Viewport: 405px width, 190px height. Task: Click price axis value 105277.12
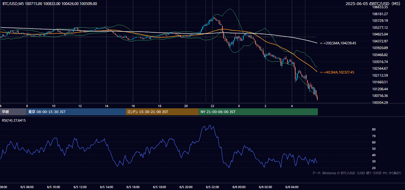[x=380, y=28]
